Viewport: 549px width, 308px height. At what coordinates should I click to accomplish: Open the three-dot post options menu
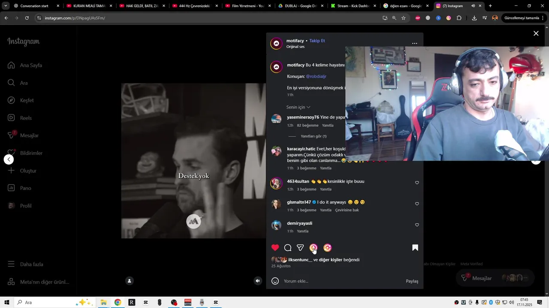point(414,44)
